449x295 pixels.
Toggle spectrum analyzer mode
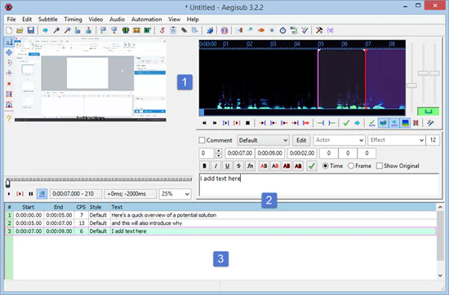[405, 123]
